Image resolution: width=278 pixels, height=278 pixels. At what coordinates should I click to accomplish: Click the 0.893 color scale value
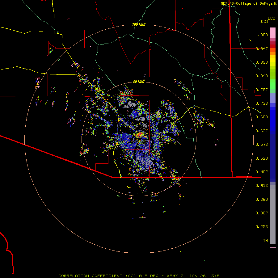262,62
